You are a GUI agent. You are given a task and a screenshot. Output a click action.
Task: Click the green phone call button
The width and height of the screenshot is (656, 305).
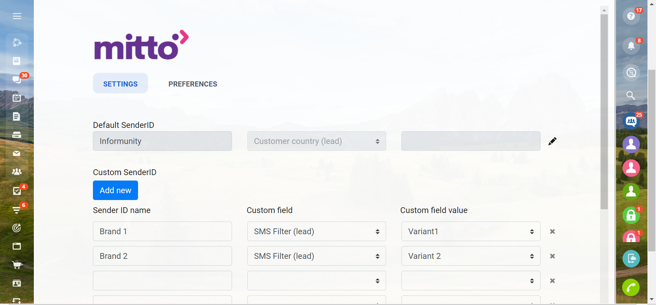pos(631,288)
